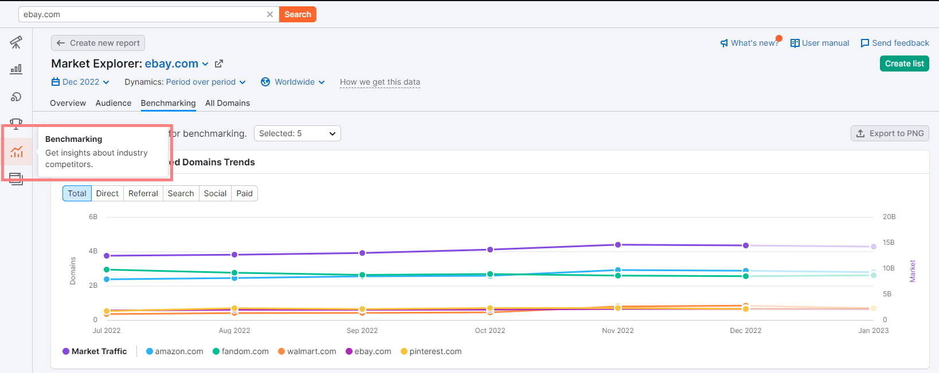Open the Benchmarking chart icon in the sidebar

click(x=17, y=152)
